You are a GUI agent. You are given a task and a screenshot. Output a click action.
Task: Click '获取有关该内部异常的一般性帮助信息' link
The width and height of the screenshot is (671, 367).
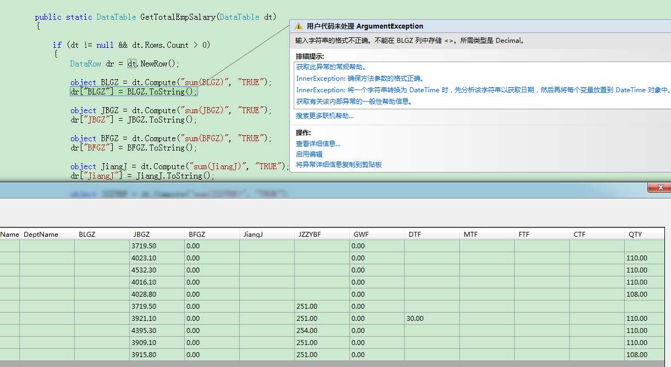click(x=354, y=102)
